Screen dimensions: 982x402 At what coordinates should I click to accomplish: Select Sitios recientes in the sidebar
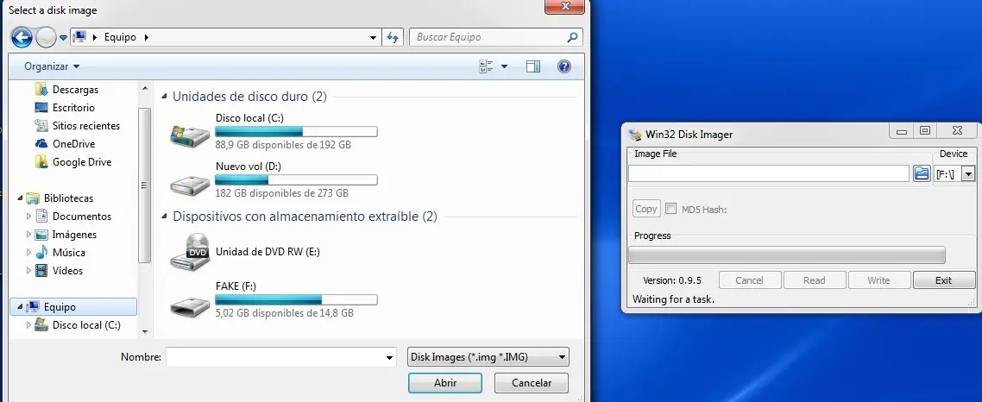(x=85, y=126)
